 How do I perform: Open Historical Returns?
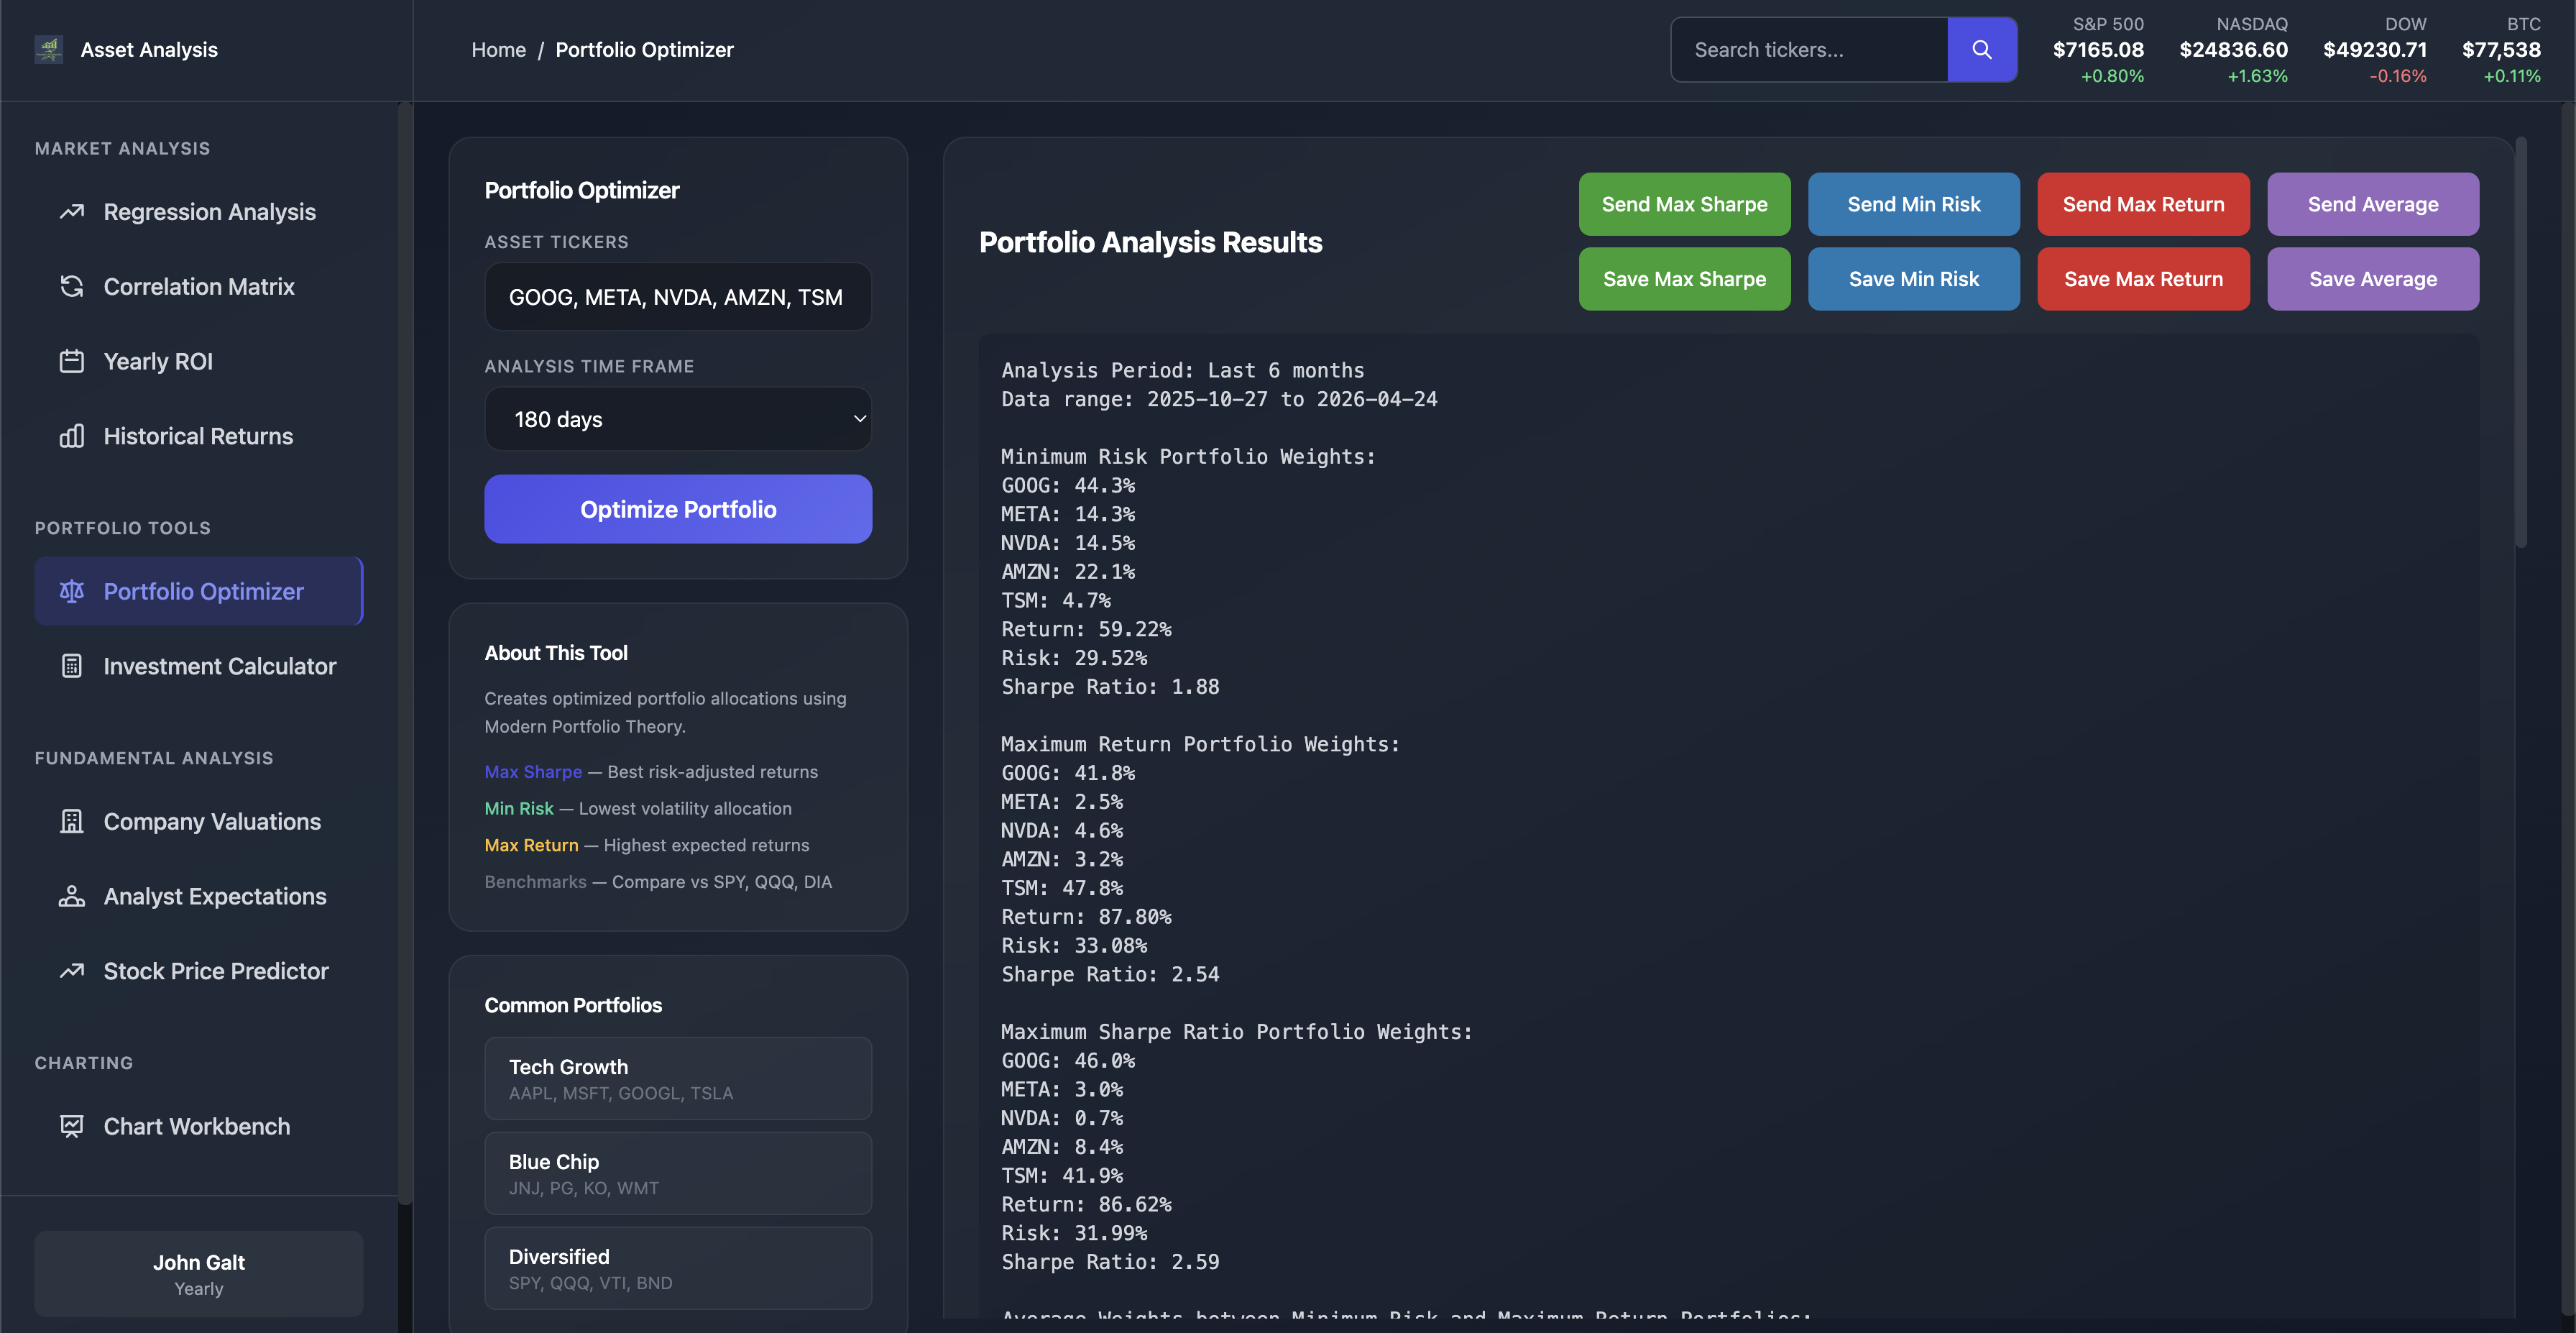[199, 436]
